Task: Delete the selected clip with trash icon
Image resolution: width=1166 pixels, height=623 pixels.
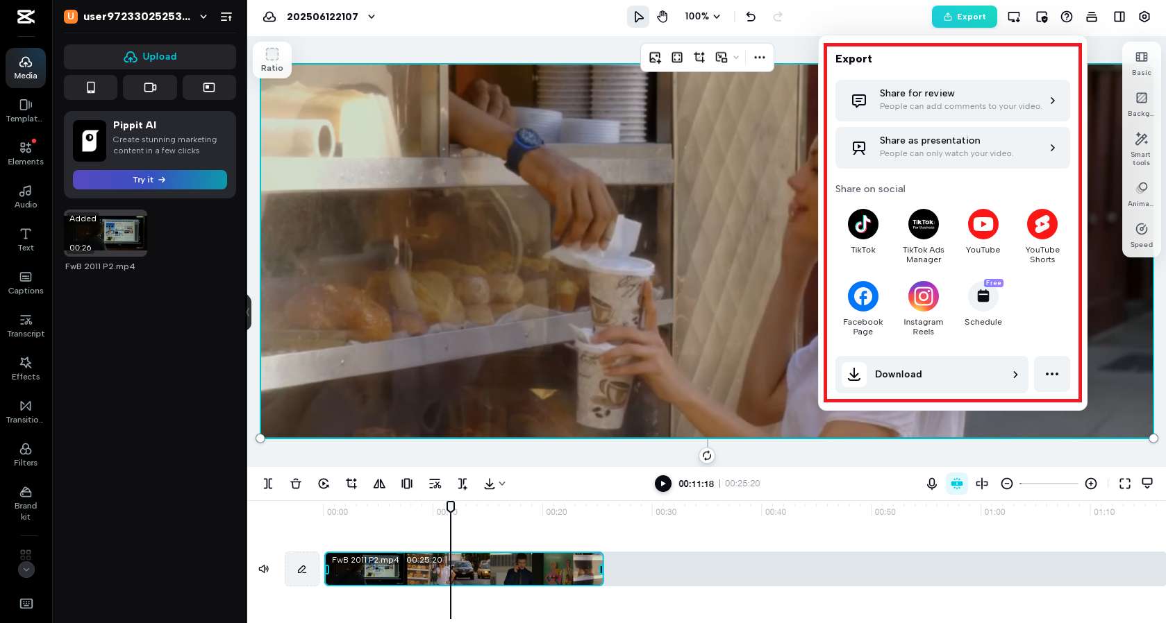Action: [296, 484]
